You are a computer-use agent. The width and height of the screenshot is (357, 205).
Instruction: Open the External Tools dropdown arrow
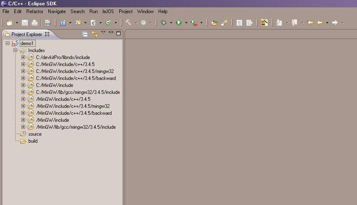[x=201, y=23]
